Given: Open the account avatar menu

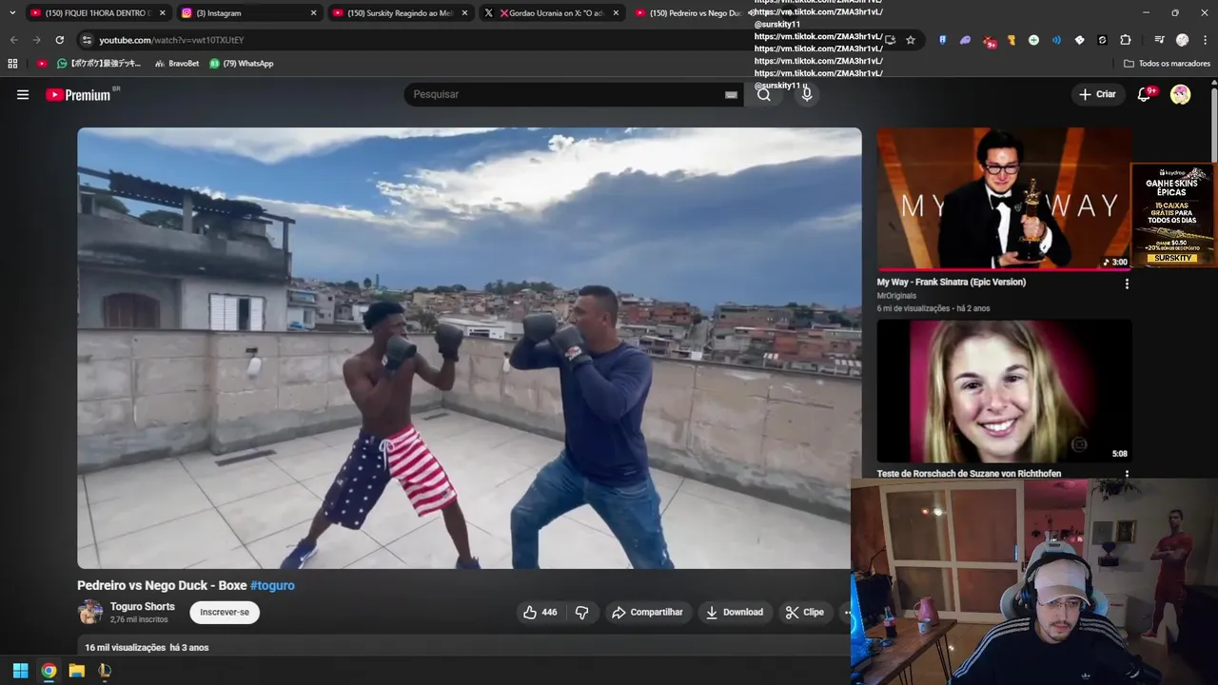Looking at the screenshot, I should (x=1180, y=94).
